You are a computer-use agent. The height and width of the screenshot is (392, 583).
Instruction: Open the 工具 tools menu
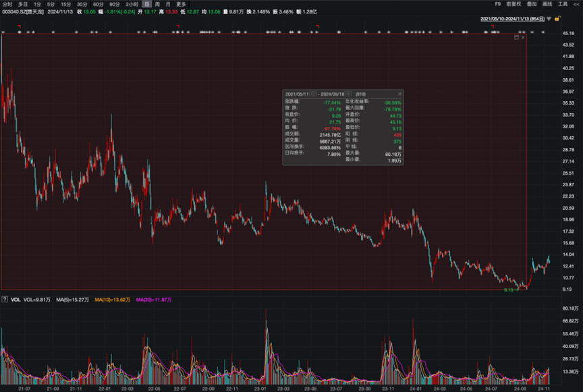[564, 4]
